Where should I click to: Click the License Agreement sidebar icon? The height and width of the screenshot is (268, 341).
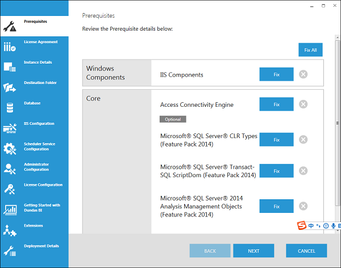coord(10,47)
